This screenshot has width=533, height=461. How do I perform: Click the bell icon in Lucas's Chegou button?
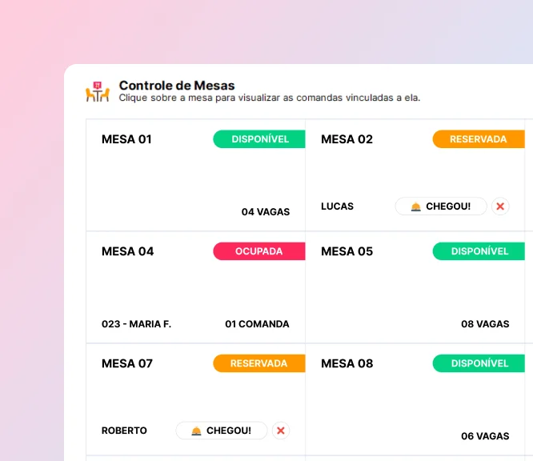(415, 206)
